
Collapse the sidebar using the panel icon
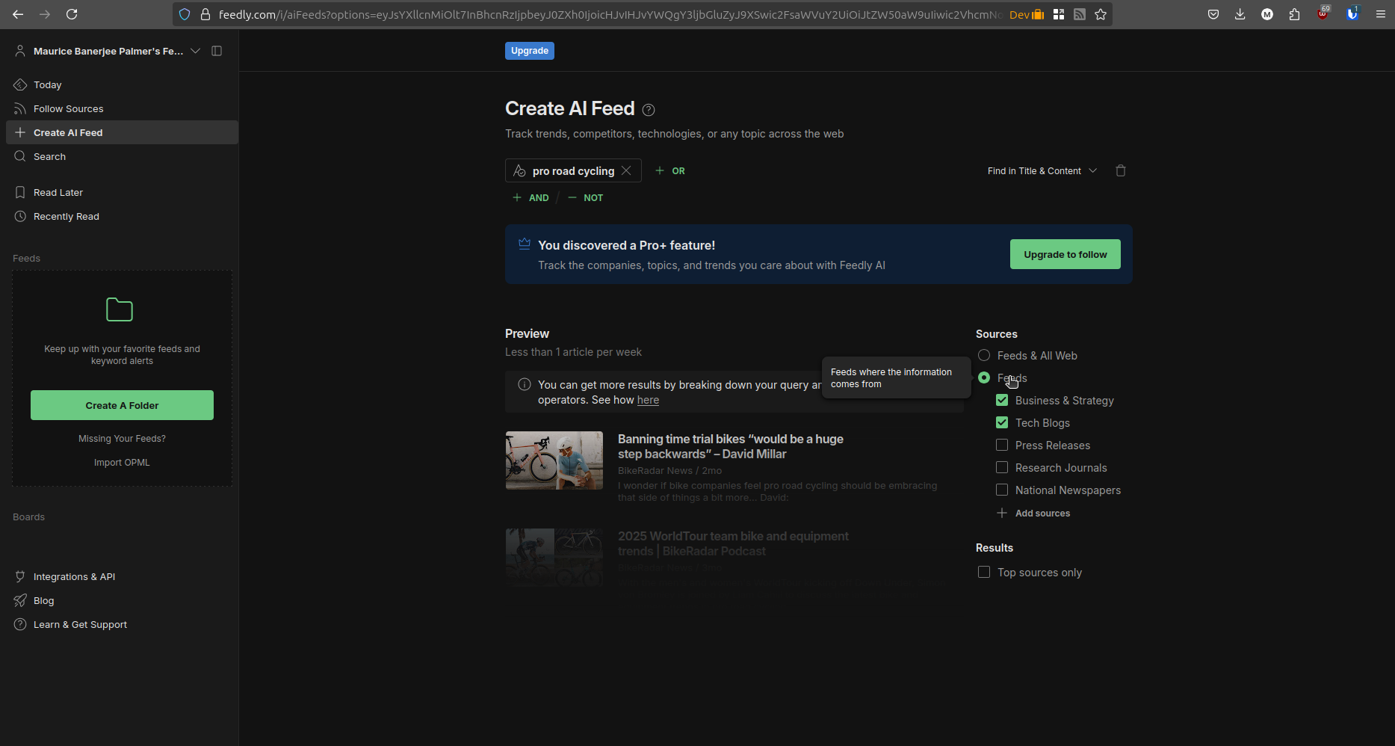click(x=217, y=51)
